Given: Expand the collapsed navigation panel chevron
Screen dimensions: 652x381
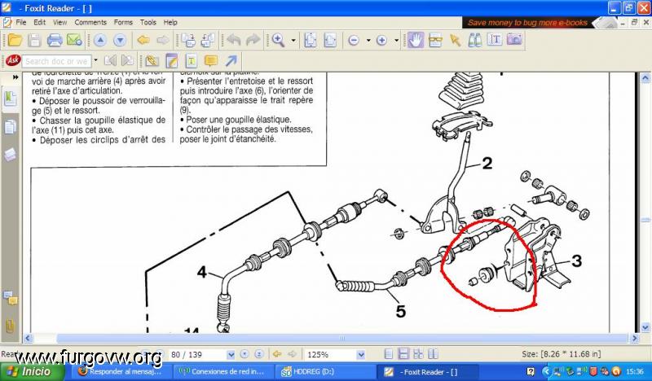Looking at the screenshot, I should 15,77.
